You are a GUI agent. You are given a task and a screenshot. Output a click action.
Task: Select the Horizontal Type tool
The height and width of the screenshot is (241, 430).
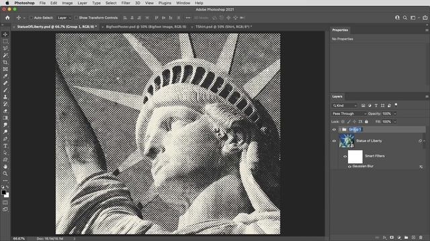[5, 146]
